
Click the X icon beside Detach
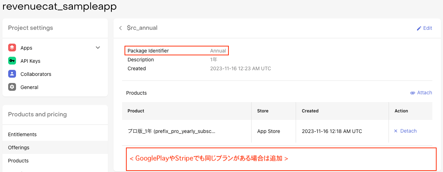click(396, 131)
